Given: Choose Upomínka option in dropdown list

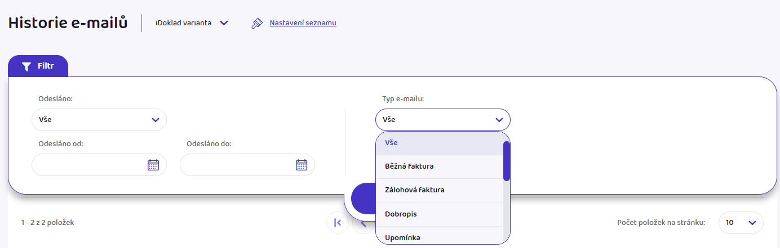Looking at the screenshot, I should click(439, 236).
